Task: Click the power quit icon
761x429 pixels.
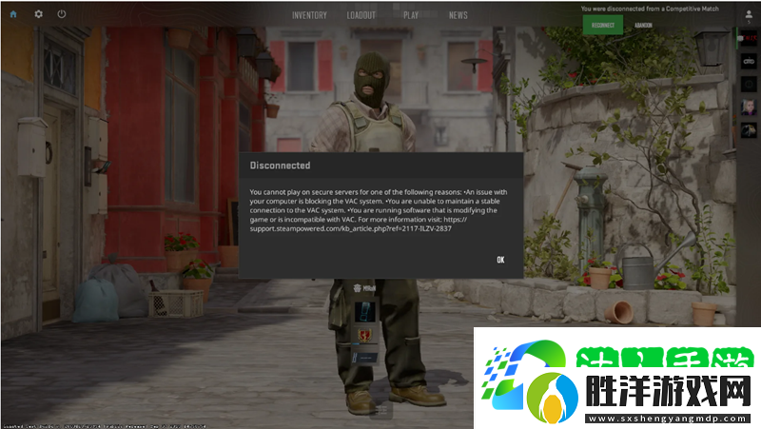Action: [x=62, y=14]
